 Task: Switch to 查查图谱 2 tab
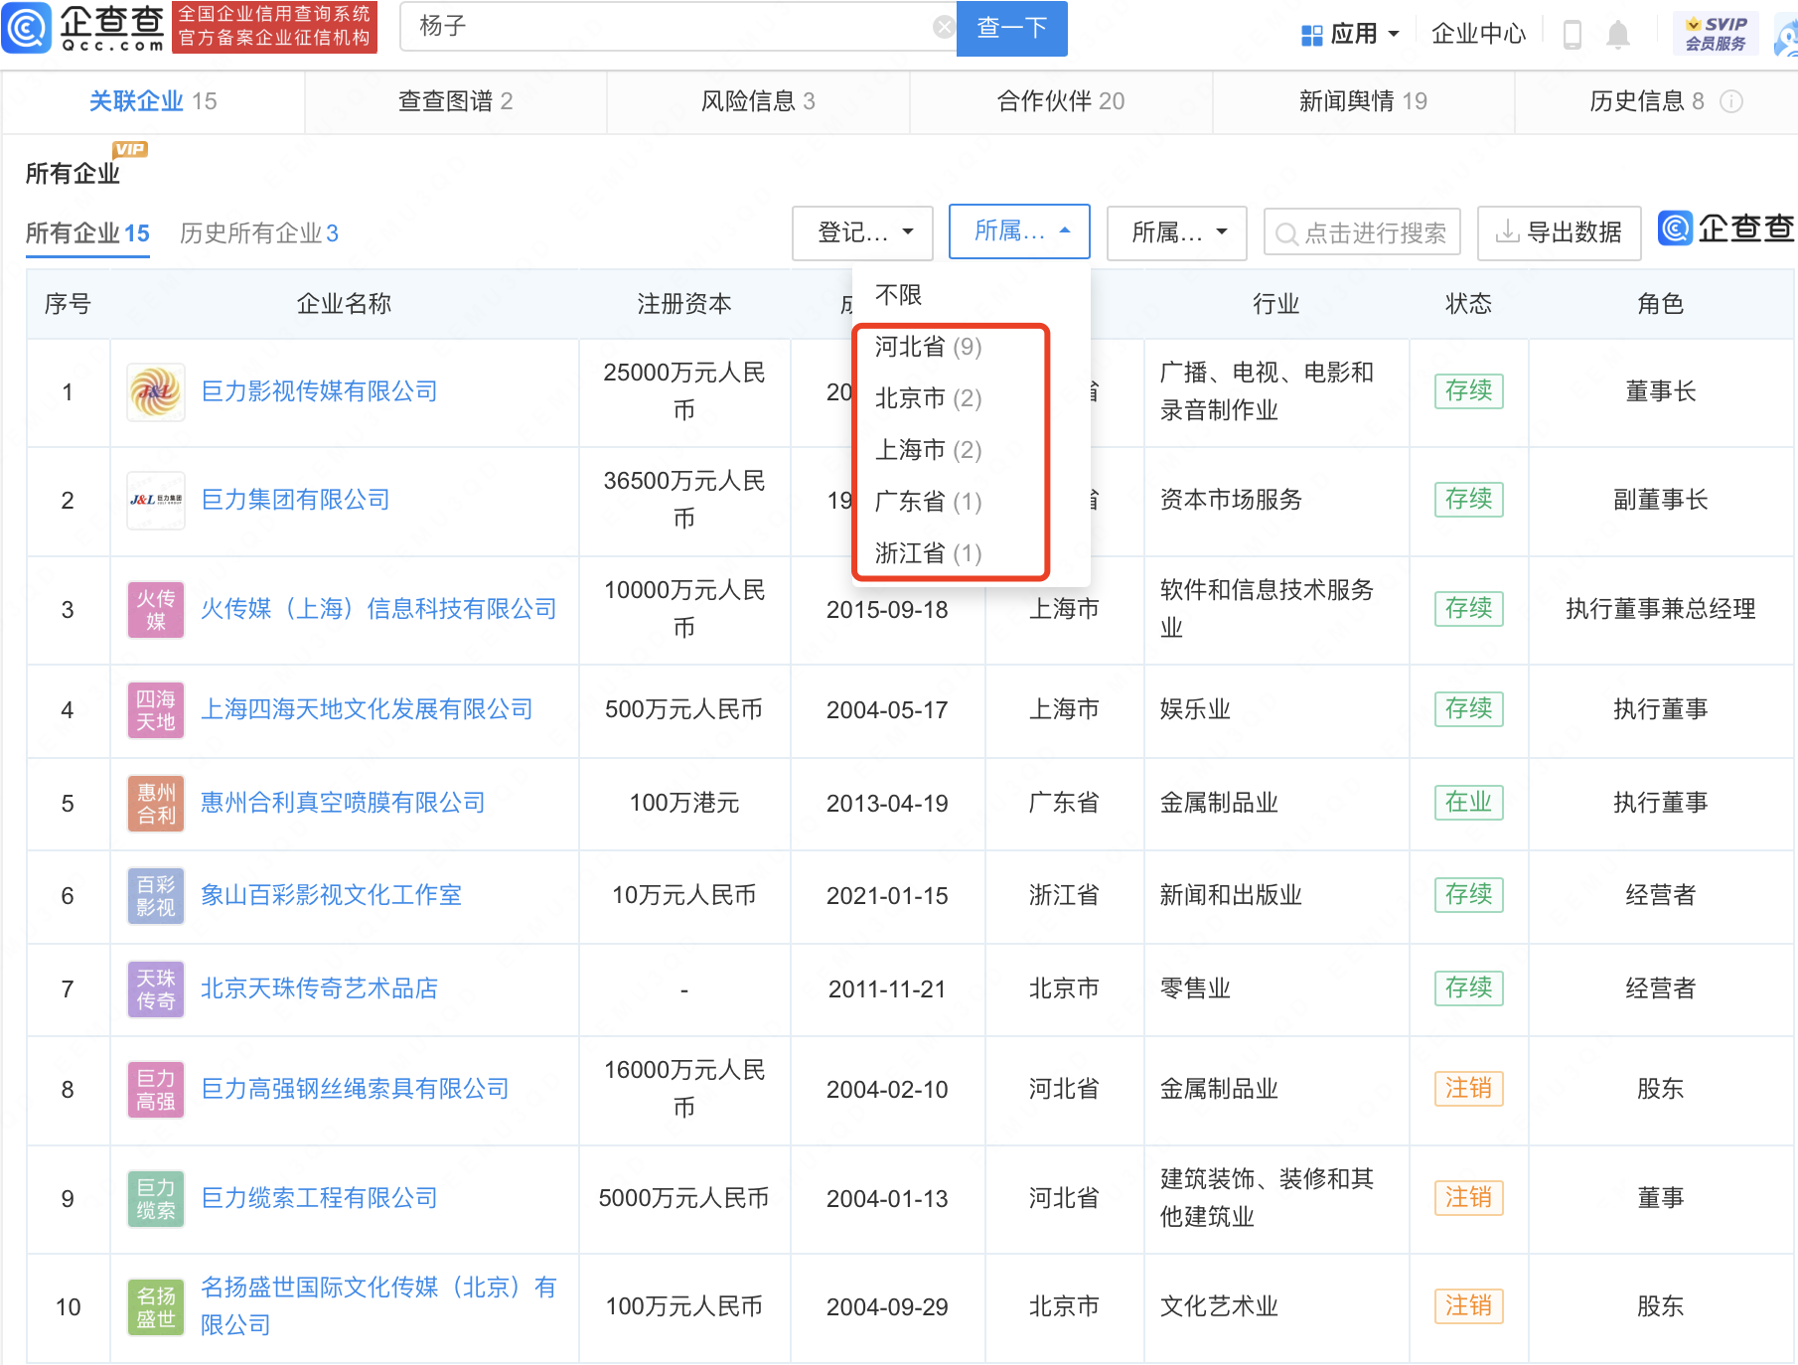[455, 101]
